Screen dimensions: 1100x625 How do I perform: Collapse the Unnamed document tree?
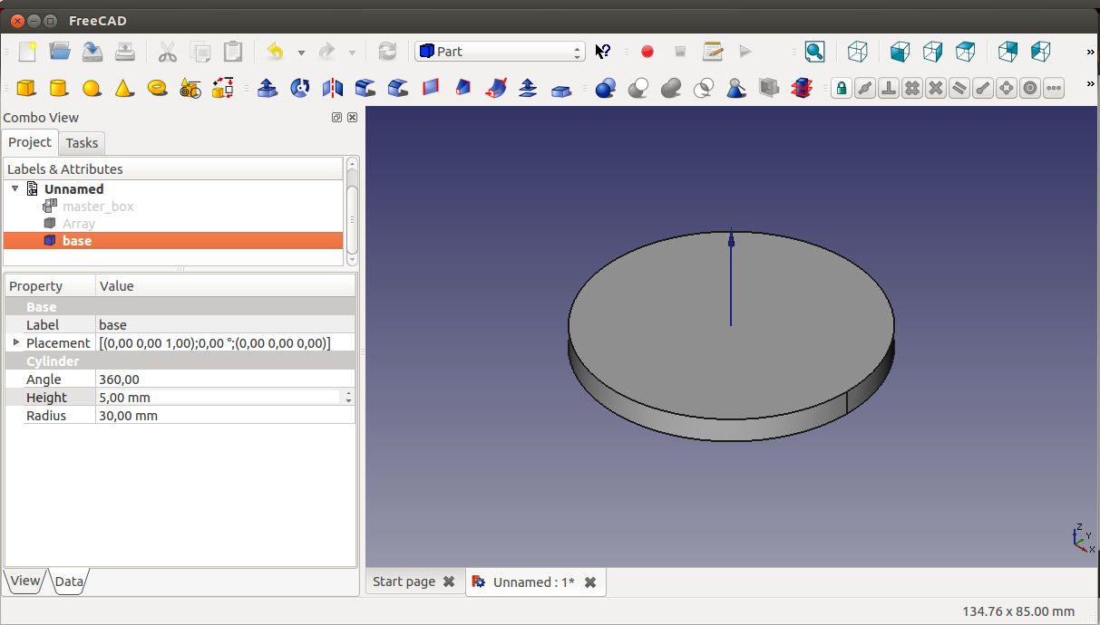pyautogui.click(x=15, y=188)
